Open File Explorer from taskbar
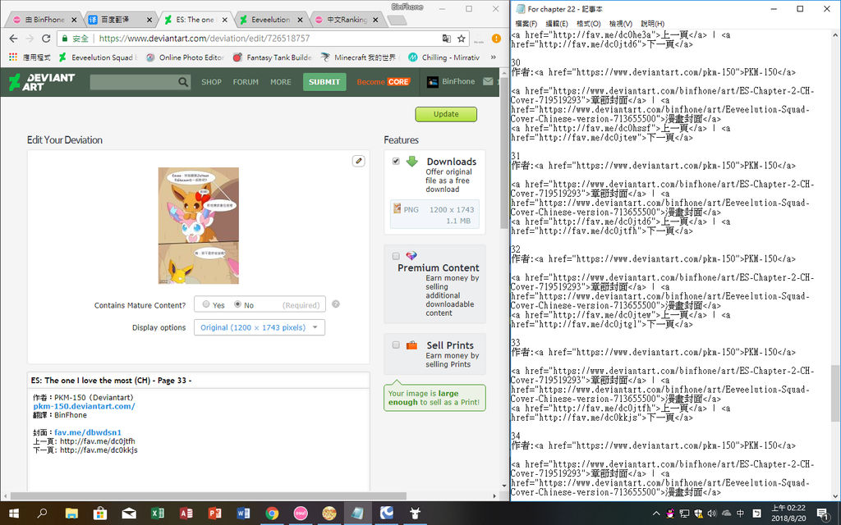This screenshot has width=841, height=525. [x=71, y=514]
